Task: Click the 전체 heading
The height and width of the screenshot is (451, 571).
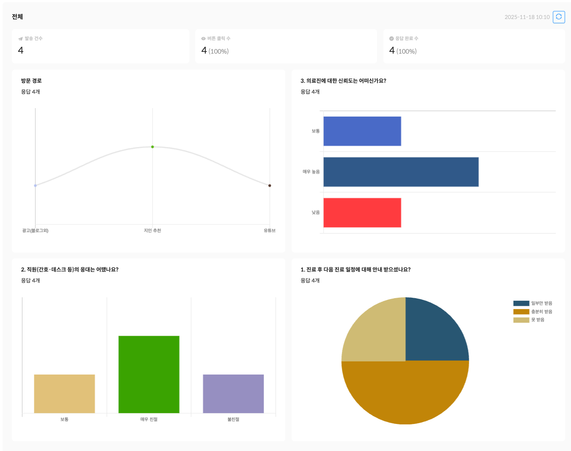Action: click(17, 17)
